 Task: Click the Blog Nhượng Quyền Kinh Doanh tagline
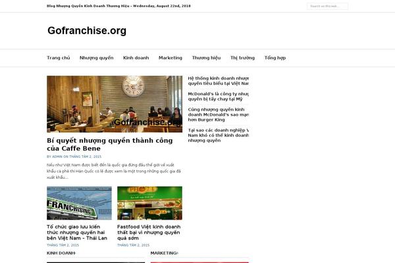tap(118, 6)
